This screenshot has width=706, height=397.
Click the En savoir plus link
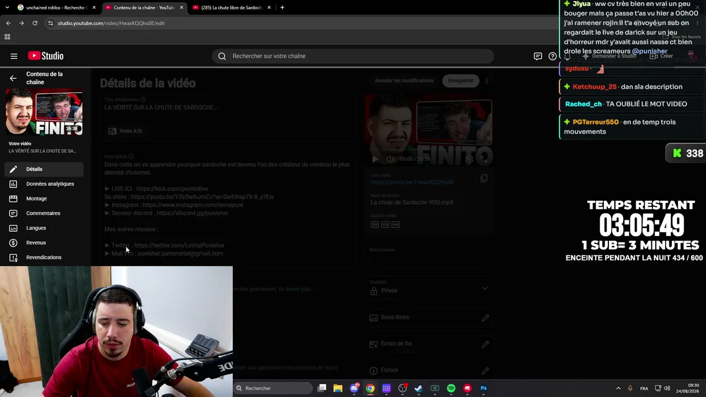click(x=295, y=289)
